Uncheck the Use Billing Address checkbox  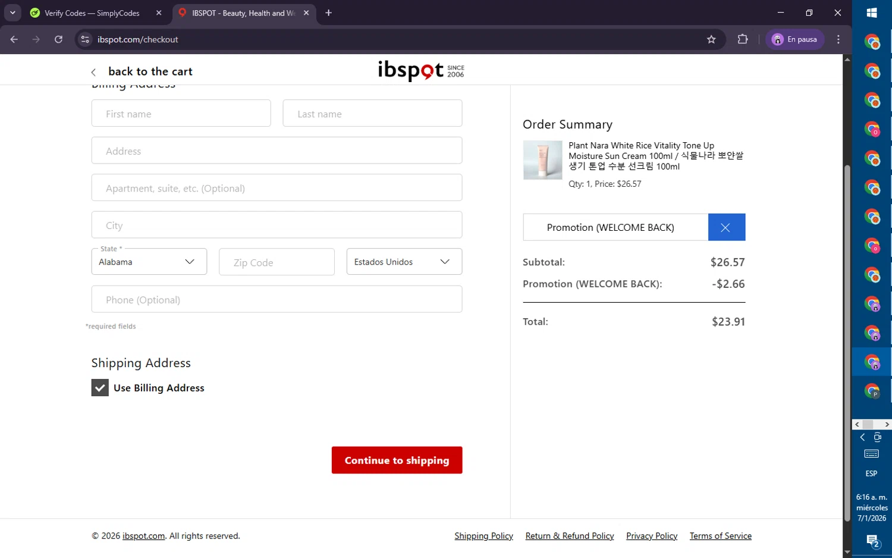pyautogui.click(x=100, y=388)
